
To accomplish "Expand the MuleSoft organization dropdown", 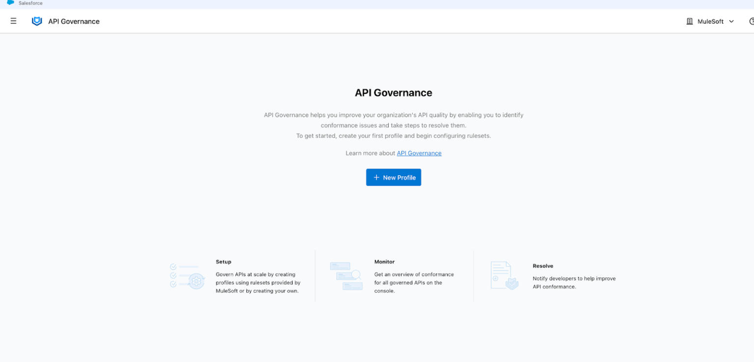I will click(710, 21).
